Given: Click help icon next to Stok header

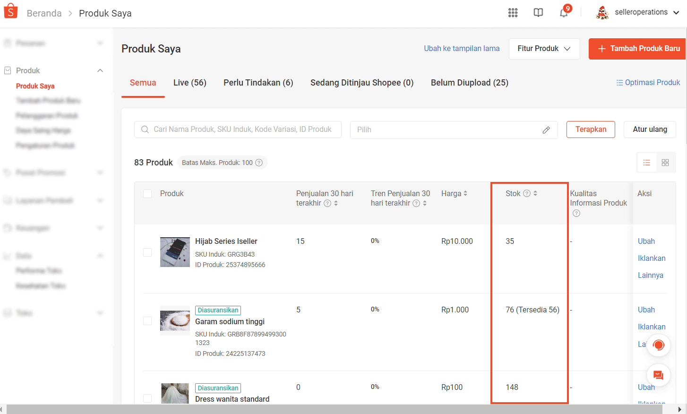Looking at the screenshot, I should (x=527, y=193).
